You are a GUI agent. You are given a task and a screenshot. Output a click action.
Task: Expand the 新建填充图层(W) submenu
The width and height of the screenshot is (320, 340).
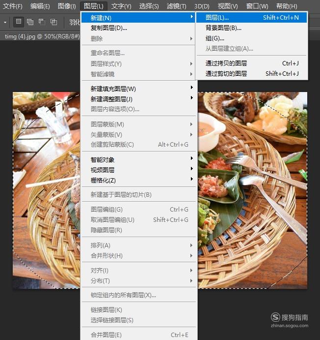click(138, 89)
